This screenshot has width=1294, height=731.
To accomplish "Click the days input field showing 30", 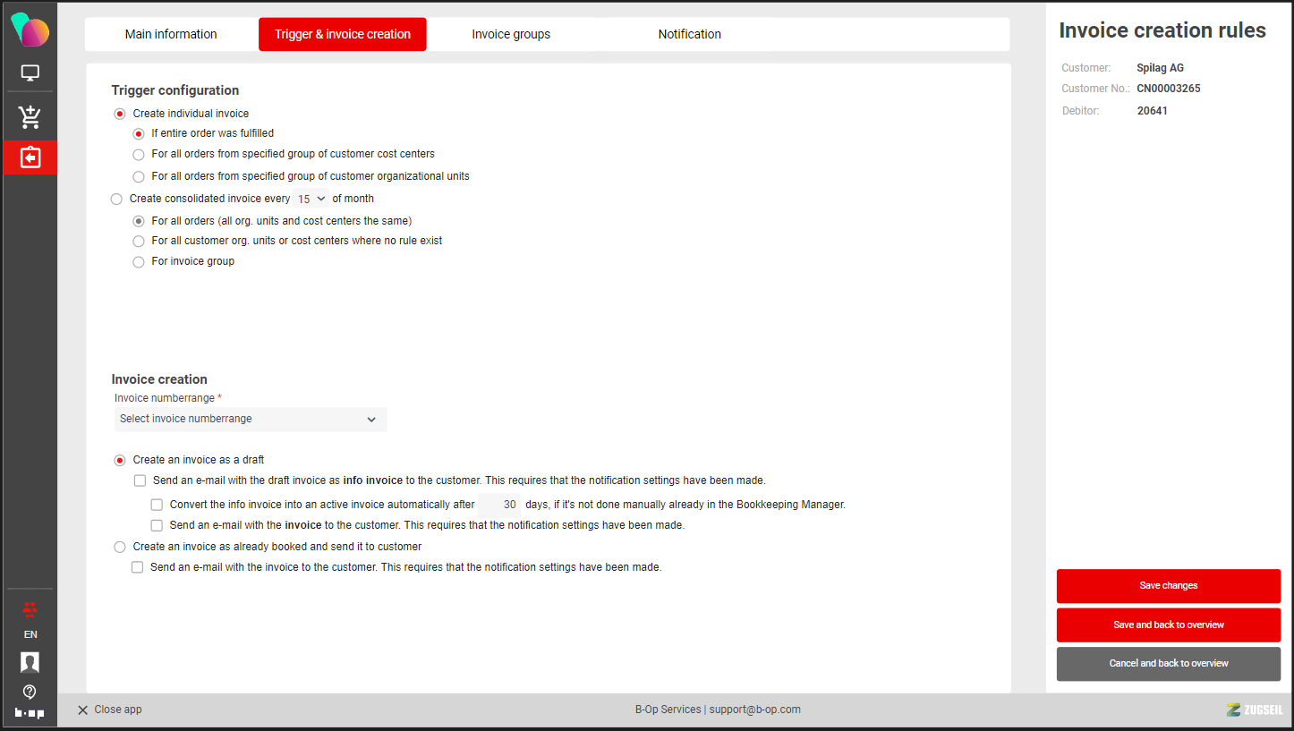I will tap(500, 505).
